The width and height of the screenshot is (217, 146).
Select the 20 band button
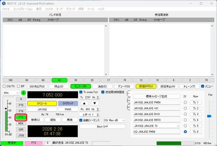(x=92, y=80)
